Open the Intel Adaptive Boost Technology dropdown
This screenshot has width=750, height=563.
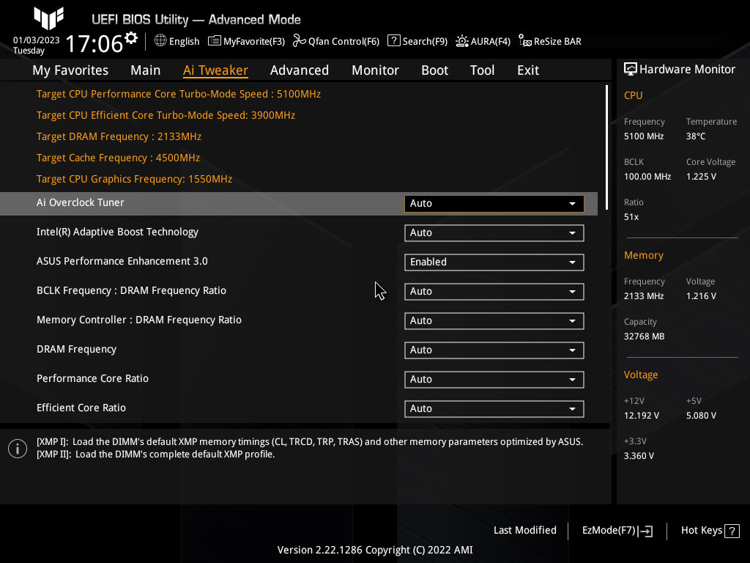click(x=494, y=233)
